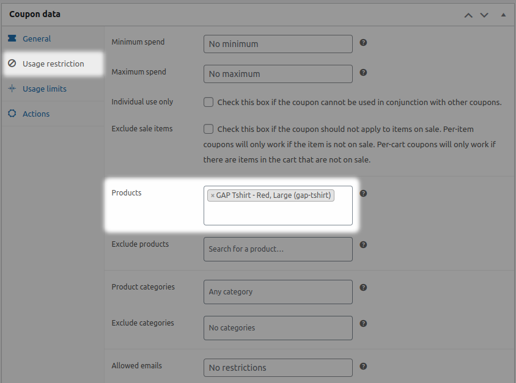Click the move panel down chevron

[484, 14]
